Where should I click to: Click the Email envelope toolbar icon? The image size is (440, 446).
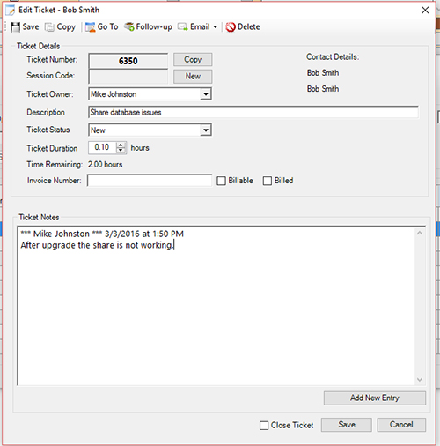tap(183, 26)
